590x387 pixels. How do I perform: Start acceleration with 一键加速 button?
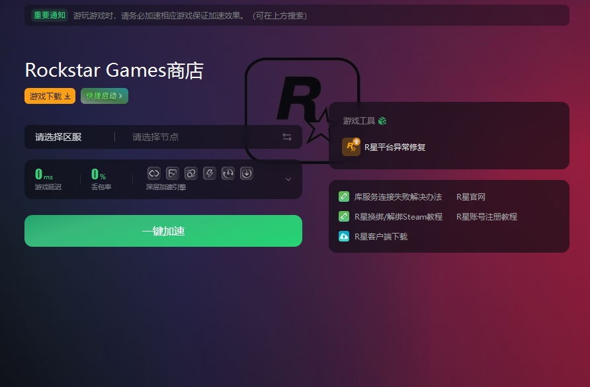(163, 231)
